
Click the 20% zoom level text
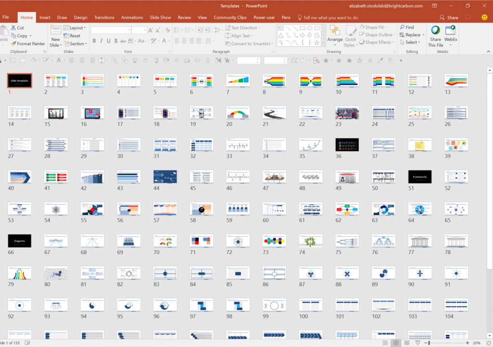coord(477,343)
